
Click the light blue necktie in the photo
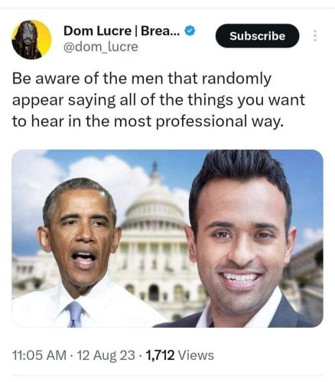(75, 315)
